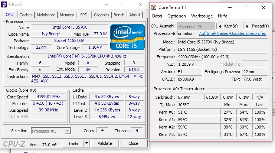Click the Kern #2 min temperature 30°C
Screen dimensions: 275x153
point(228,127)
